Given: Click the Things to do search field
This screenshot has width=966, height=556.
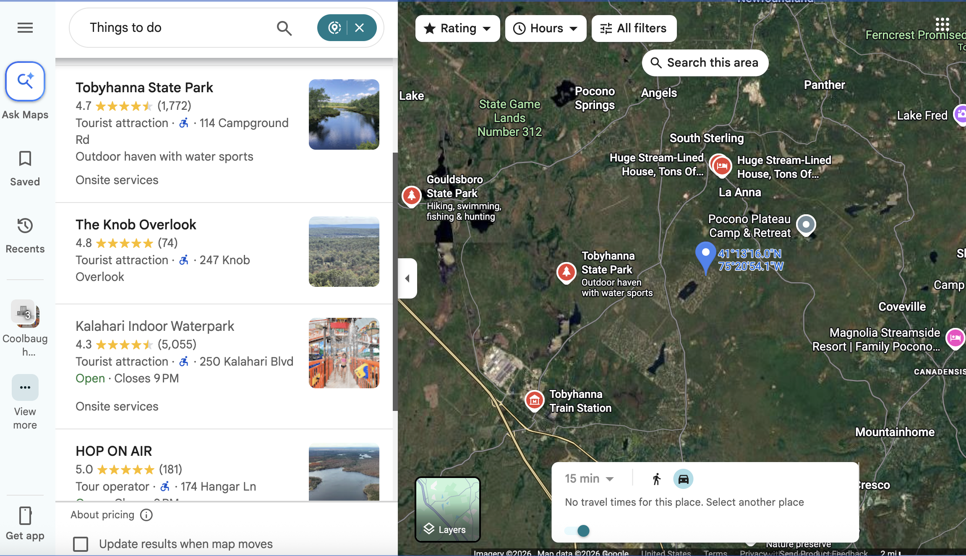Looking at the screenshot, I should pos(176,28).
